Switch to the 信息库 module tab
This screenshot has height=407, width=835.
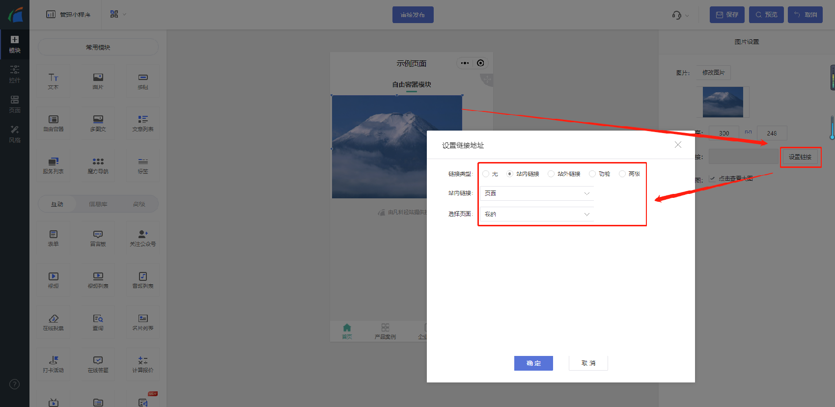click(98, 204)
